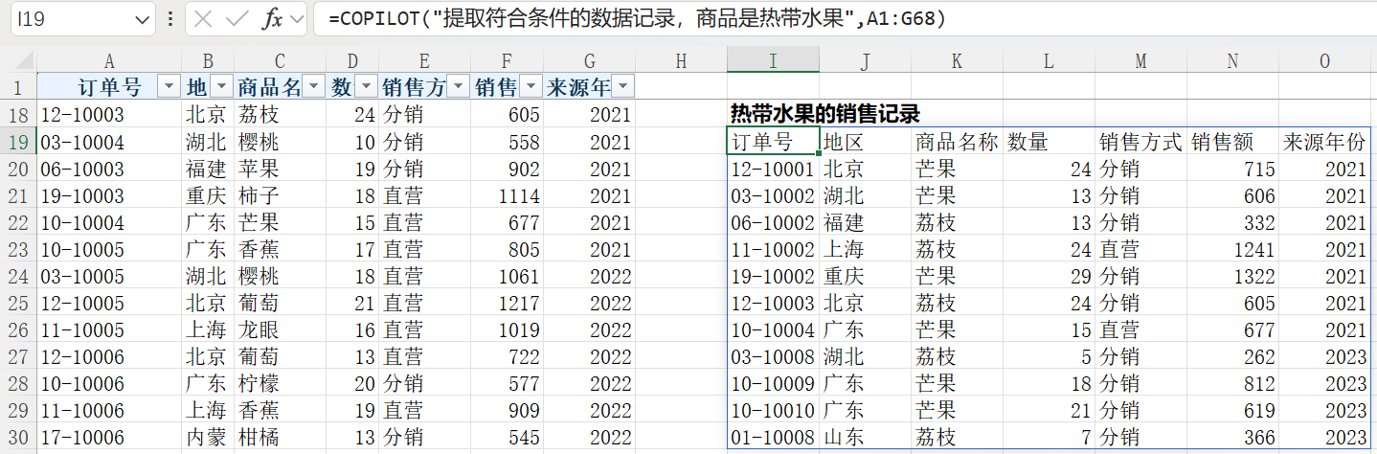Select column H header
This screenshot has height=454, width=1377.
click(681, 61)
